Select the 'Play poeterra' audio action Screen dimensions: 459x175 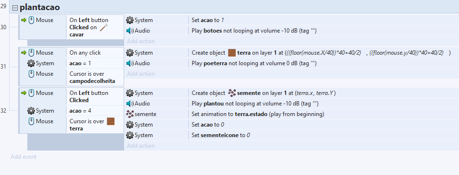click(292, 63)
